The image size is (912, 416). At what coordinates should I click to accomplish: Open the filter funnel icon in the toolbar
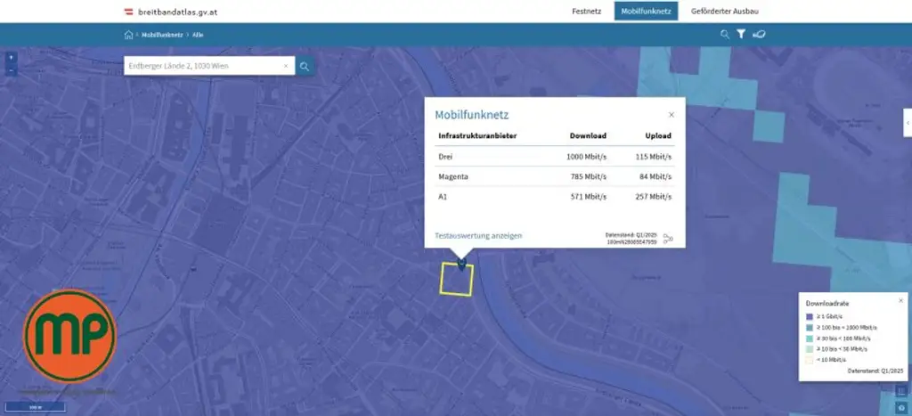[x=740, y=35]
